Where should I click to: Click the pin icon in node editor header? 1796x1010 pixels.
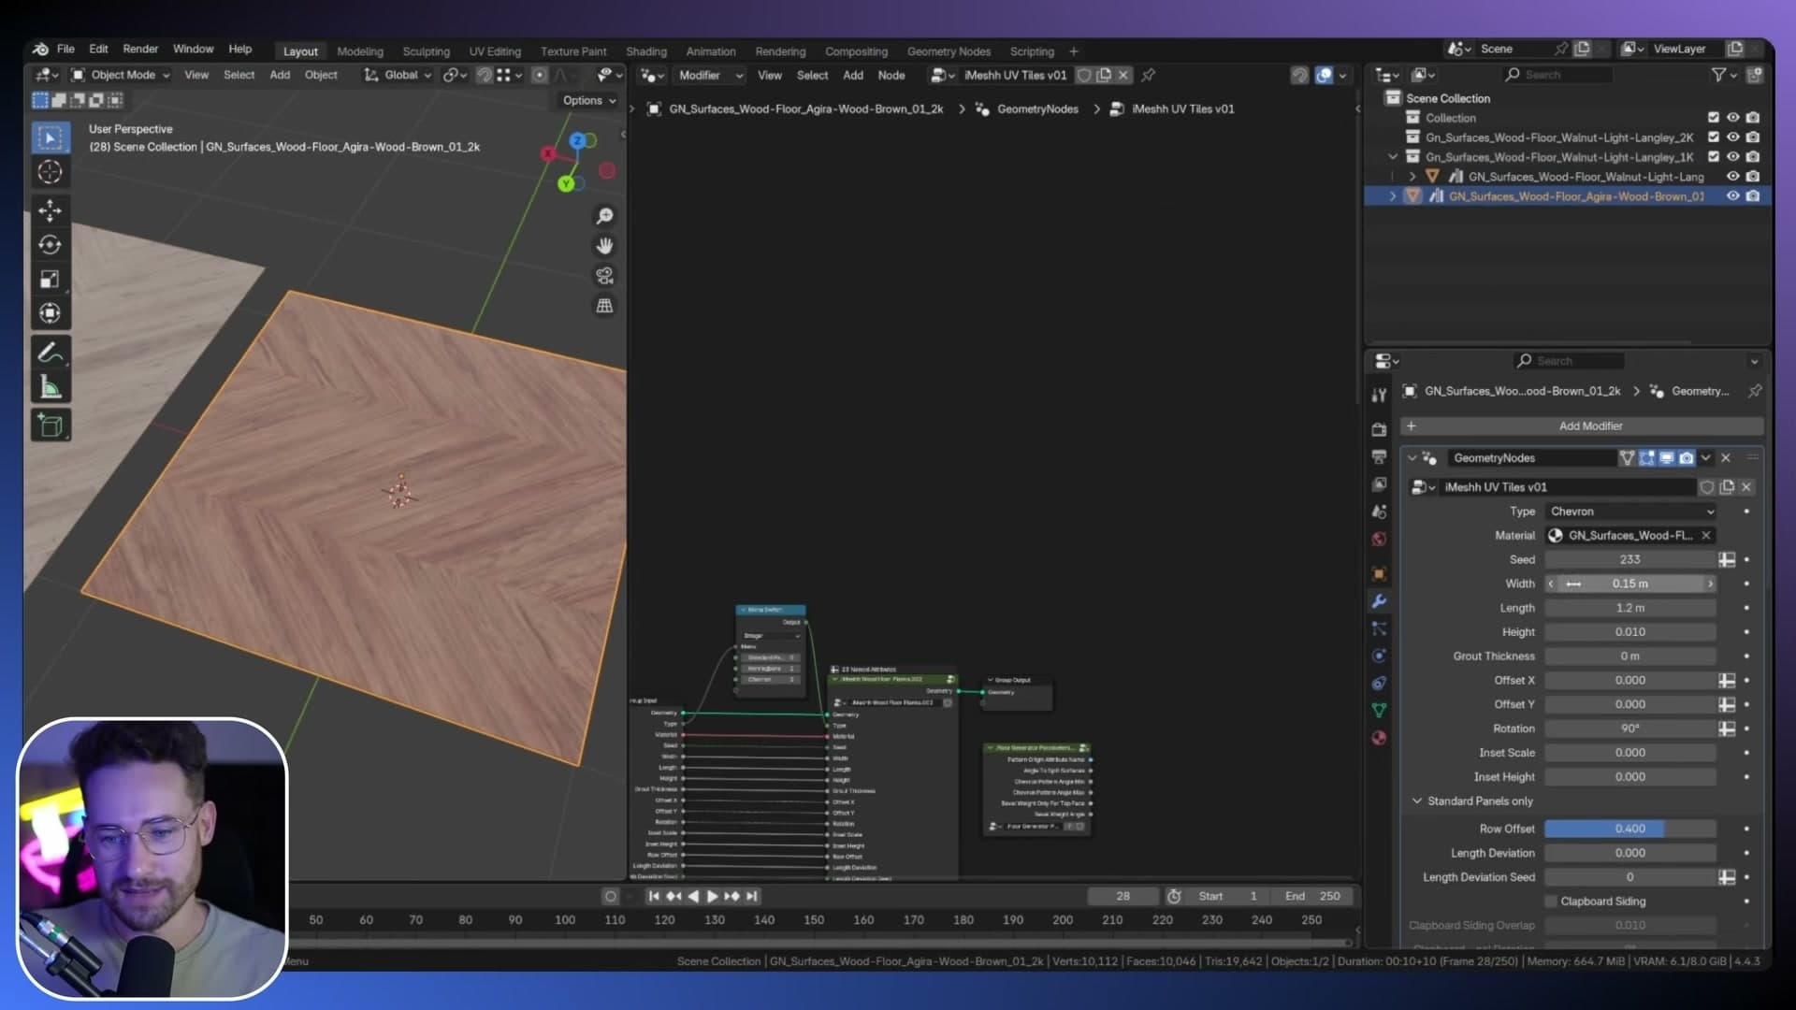1149,76
